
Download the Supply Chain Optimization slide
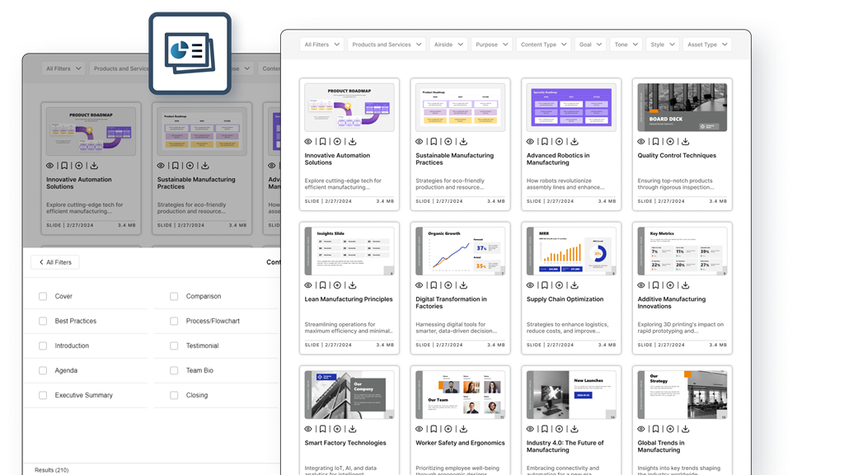tap(574, 285)
